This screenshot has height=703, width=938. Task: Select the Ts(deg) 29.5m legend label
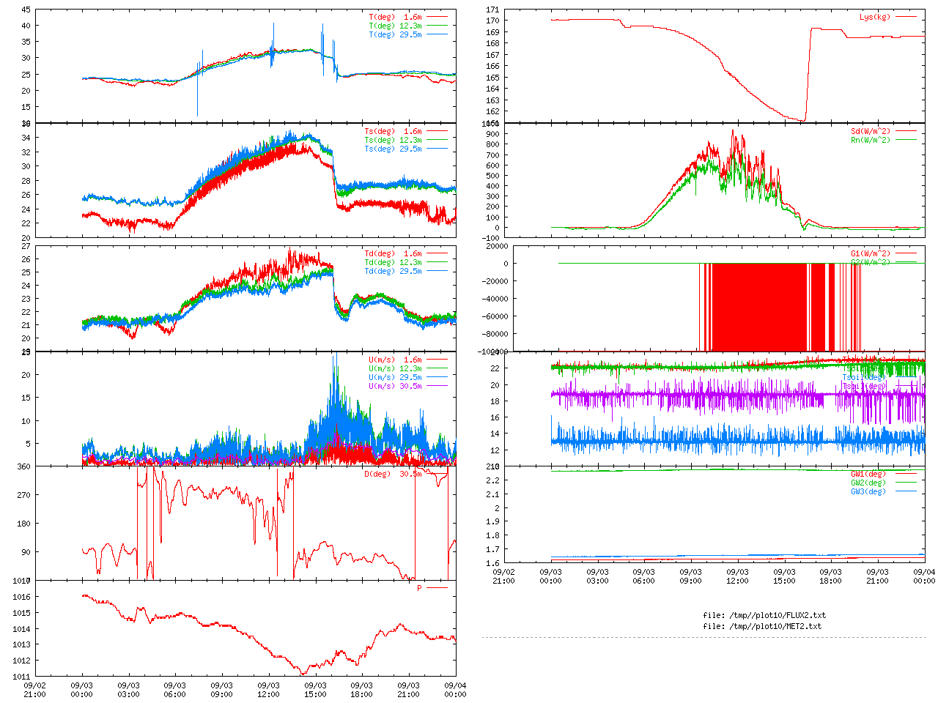[x=394, y=149]
